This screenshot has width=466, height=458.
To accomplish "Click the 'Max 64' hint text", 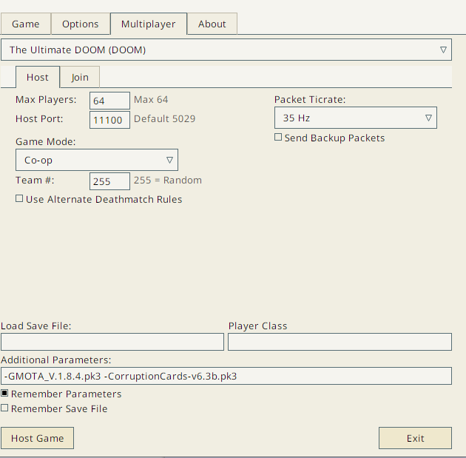I will tap(151, 100).
